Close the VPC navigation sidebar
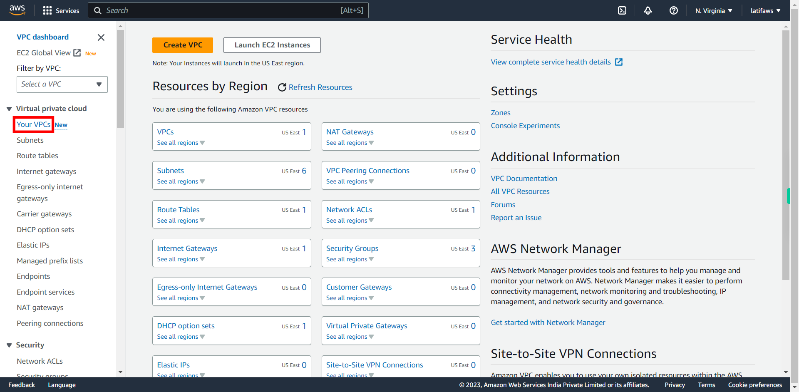Image resolution: width=799 pixels, height=392 pixels. (101, 37)
